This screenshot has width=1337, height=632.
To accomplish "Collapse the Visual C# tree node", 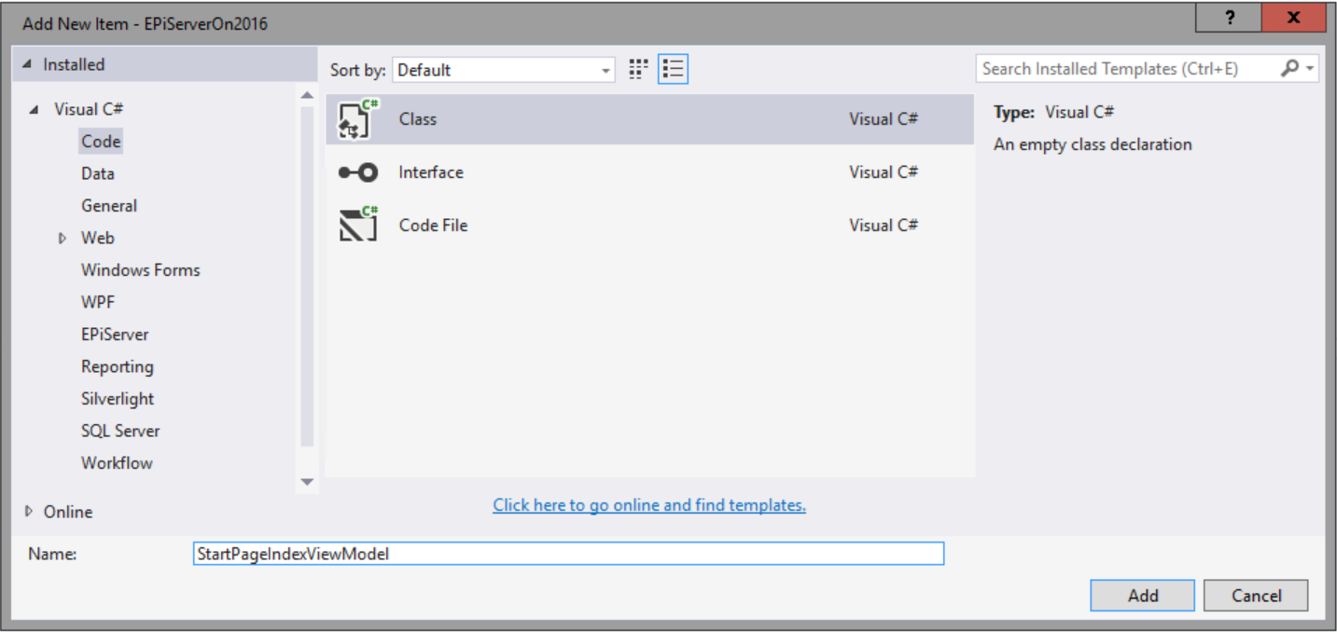I will click(35, 110).
